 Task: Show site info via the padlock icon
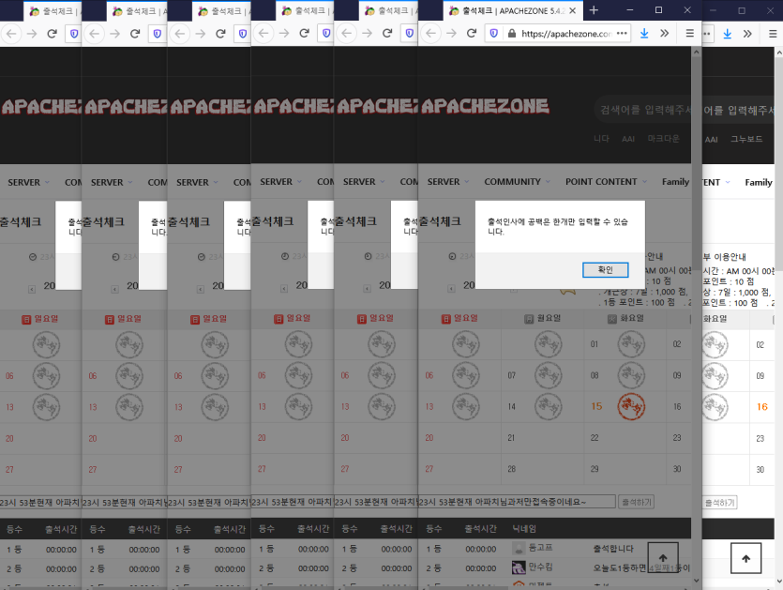pyautogui.click(x=512, y=34)
